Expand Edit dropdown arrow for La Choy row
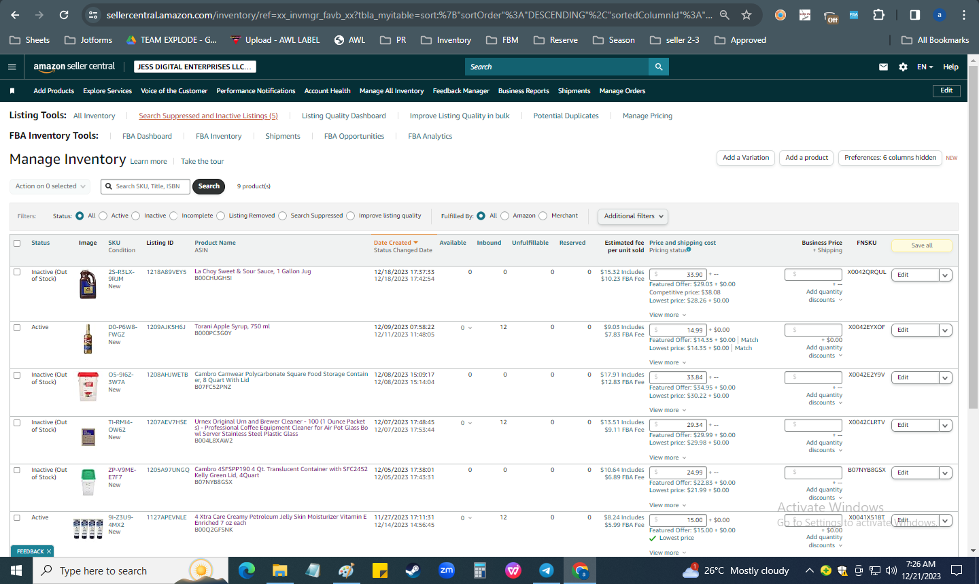The image size is (979, 584). coord(945,275)
